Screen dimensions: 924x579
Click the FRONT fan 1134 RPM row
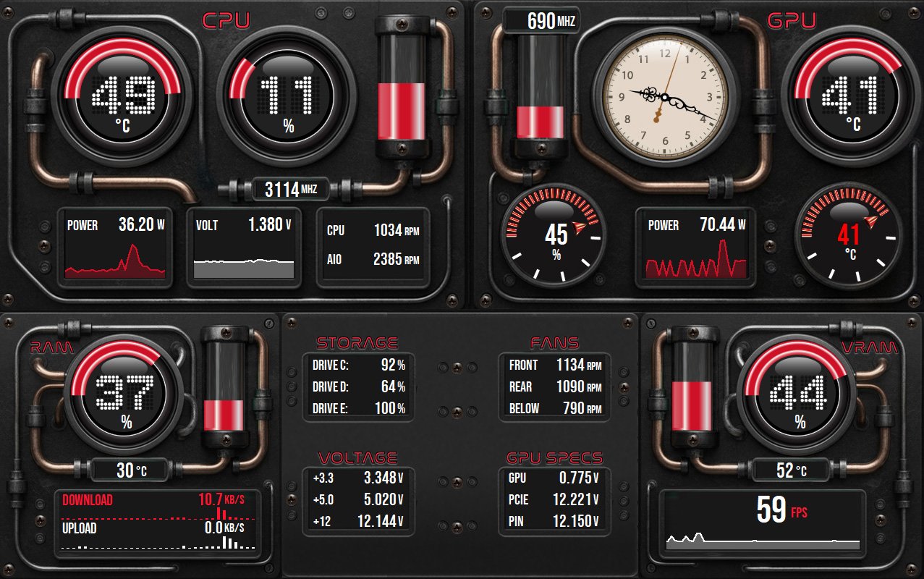point(554,365)
